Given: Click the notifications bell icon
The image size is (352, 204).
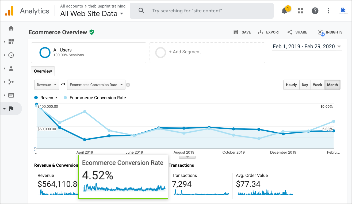Looking at the screenshot, I should [x=284, y=11].
